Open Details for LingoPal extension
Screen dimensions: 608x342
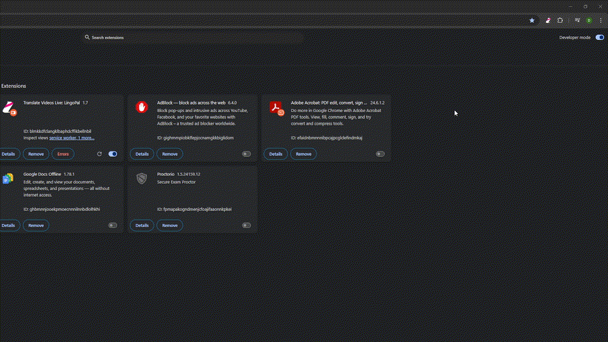(x=8, y=154)
